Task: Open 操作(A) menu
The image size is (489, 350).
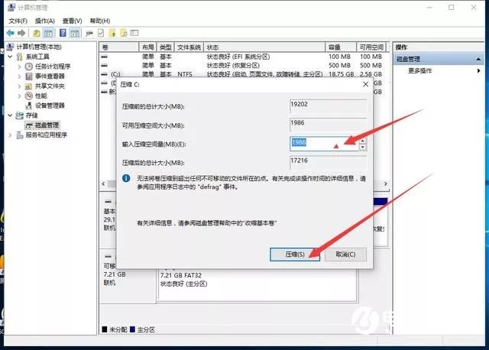Action: [x=44, y=21]
